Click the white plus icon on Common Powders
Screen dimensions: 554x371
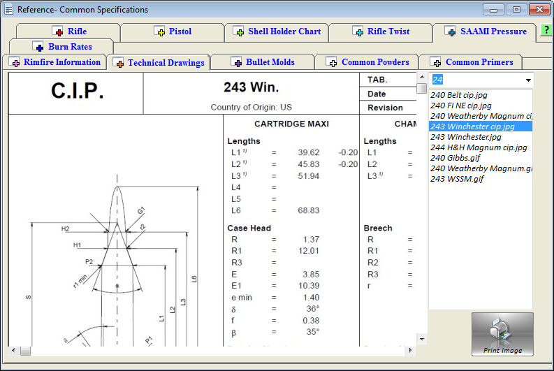point(331,61)
